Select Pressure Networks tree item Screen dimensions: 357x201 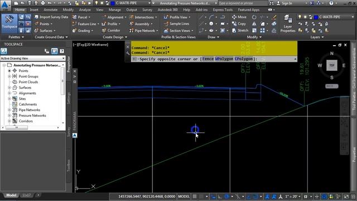(x=32, y=116)
